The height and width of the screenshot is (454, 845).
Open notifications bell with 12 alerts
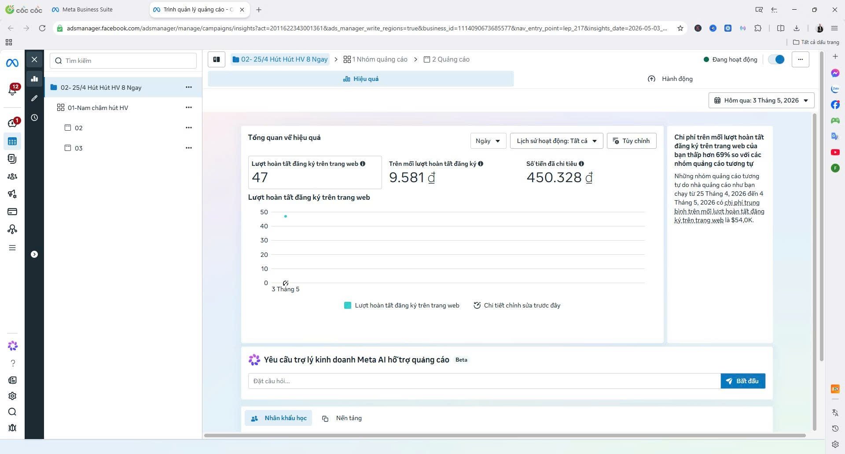click(x=12, y=90)
